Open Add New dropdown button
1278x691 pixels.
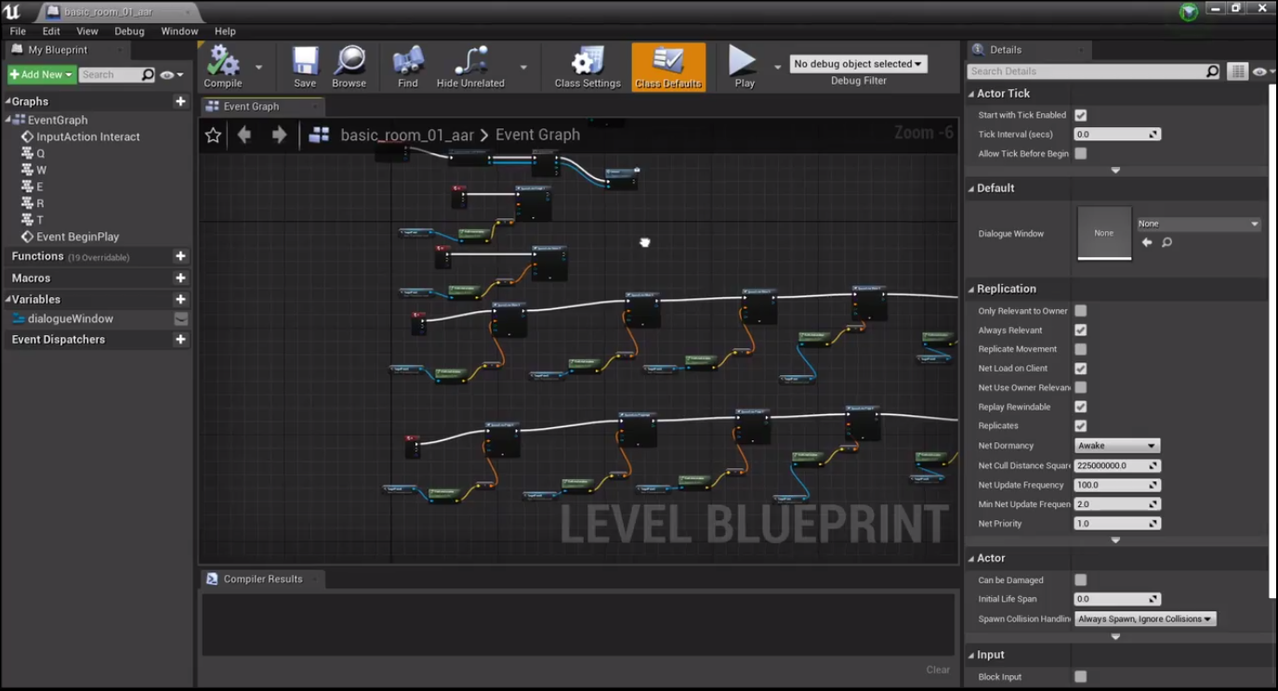(42, 74)
